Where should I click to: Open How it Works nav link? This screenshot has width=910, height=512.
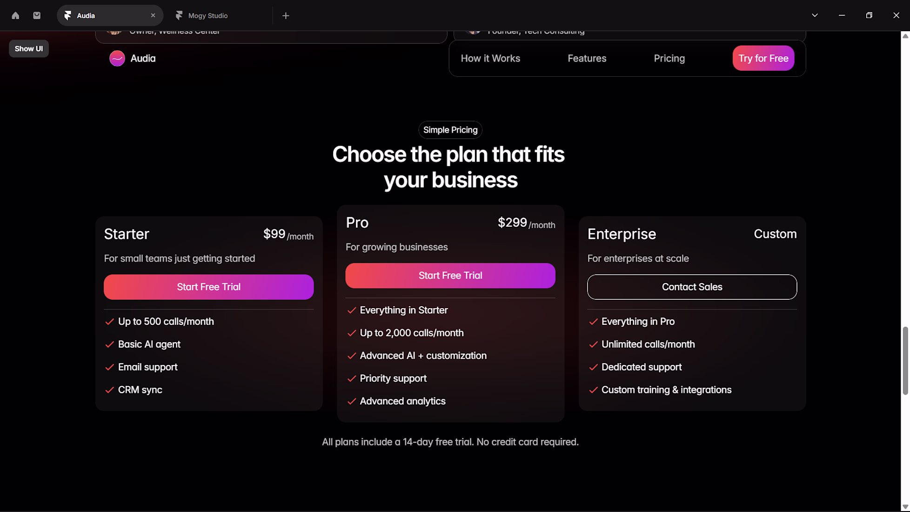coord(490,58)
